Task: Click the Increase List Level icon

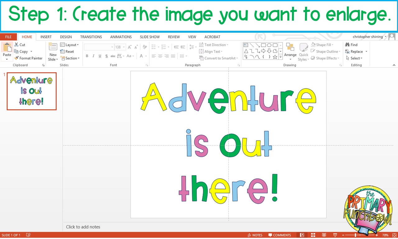Action: point(183,47)
